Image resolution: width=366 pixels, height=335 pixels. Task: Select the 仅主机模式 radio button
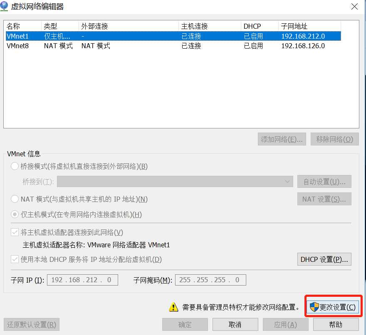pos(15,214)
